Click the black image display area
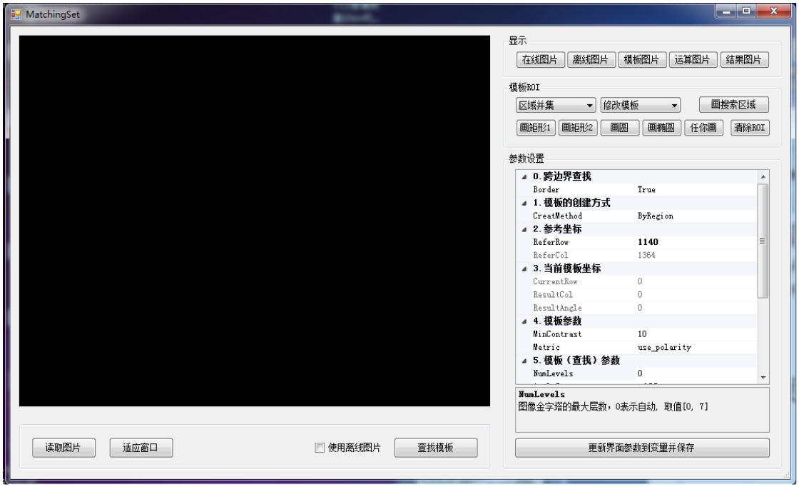Screen dimensions: 799x487 [254, 221]
